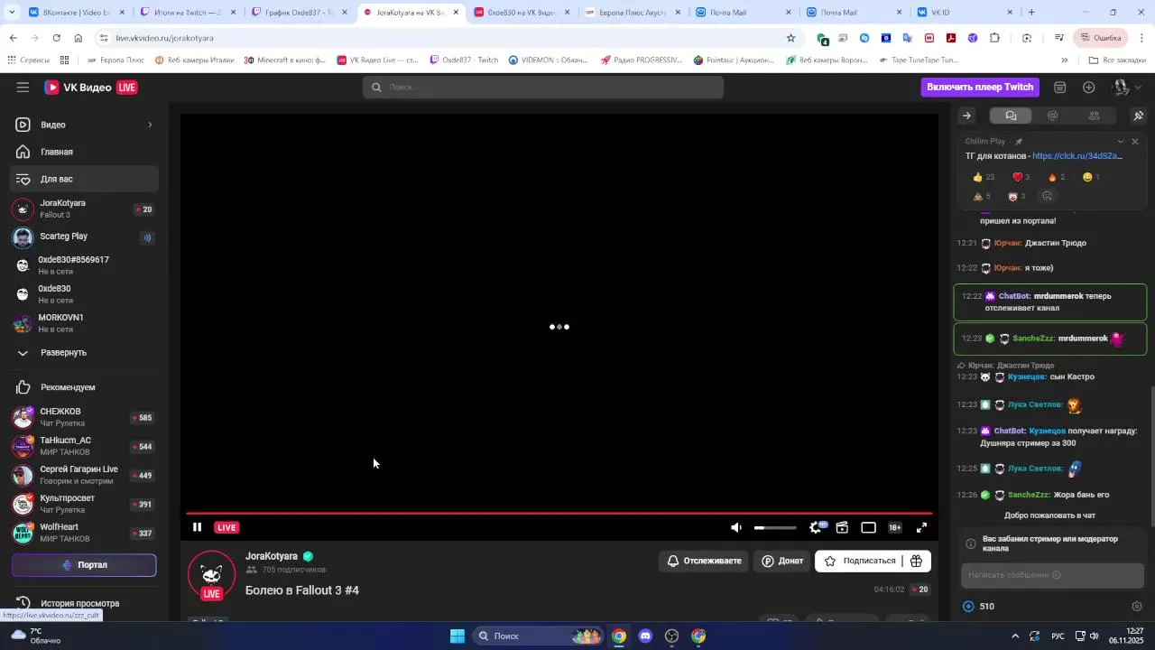Open the profile avatar dropdown

[1126, 88]
